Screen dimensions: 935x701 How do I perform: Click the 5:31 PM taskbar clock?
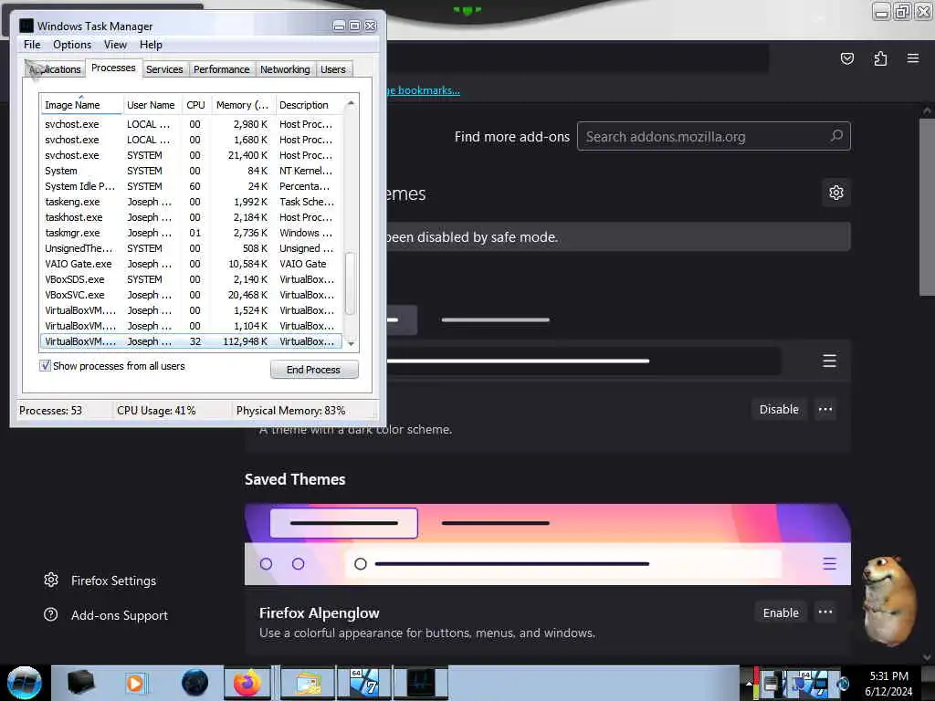pos(888,676)
